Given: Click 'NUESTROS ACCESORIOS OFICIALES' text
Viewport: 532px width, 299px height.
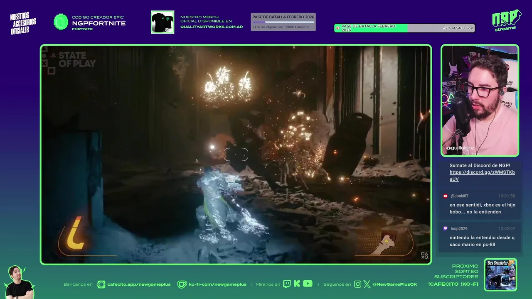Looking at the screenshot, I should (x=23, y=23).
